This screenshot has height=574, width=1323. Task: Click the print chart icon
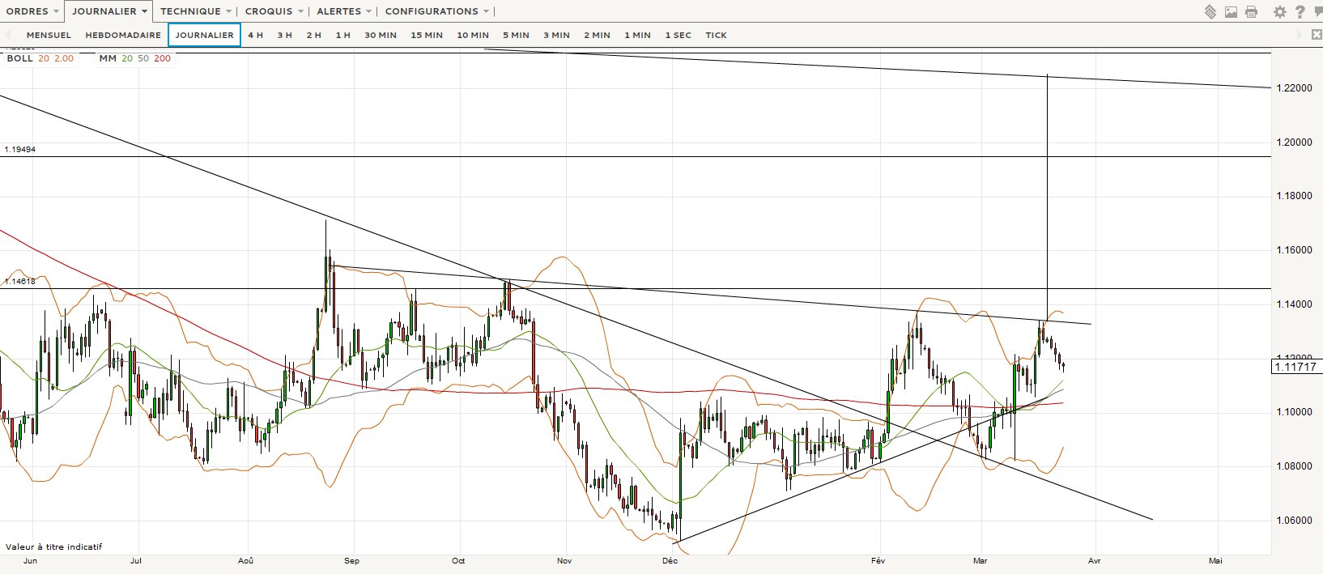[x=1251, y=11]
